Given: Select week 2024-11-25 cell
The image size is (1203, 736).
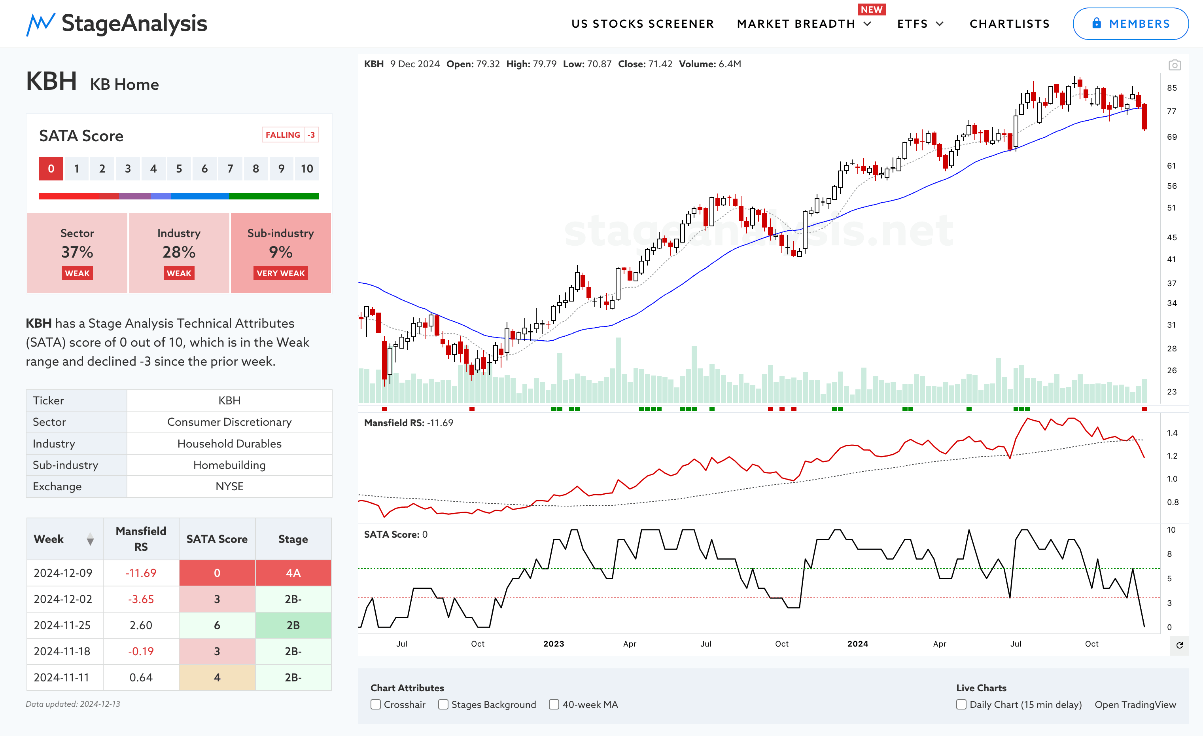Looking at the screenshot, I should [64, 625].
